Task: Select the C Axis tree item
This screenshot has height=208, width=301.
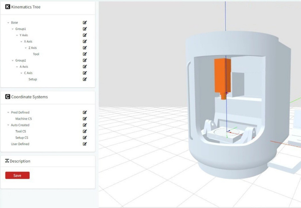Action: [x=28, y=73]
